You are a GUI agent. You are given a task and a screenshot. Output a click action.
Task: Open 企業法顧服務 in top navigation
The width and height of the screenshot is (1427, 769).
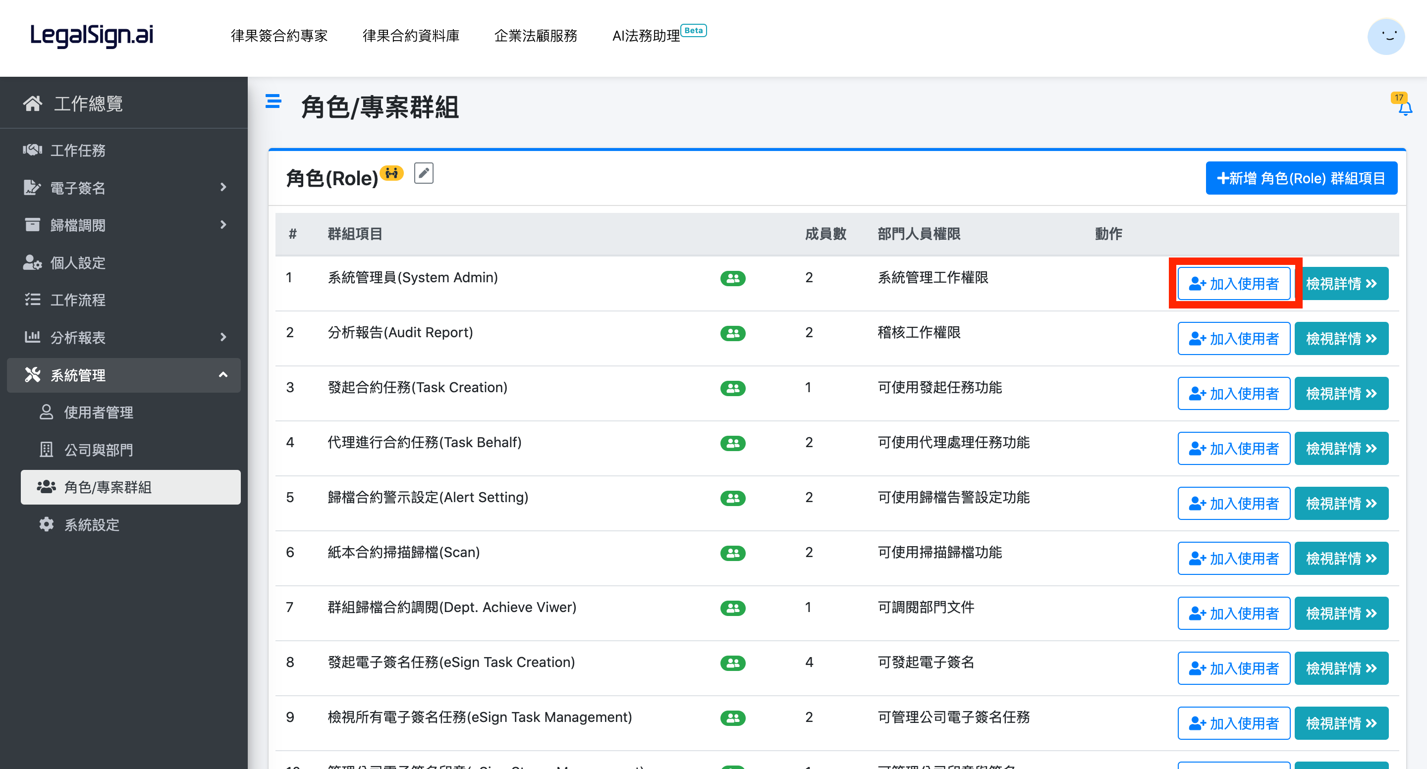(x=536, y=36)
